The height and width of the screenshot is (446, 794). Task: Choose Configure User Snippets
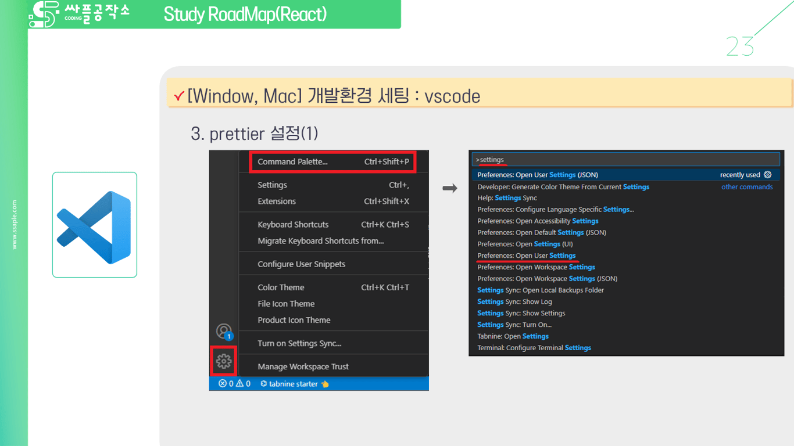point(333,264)
